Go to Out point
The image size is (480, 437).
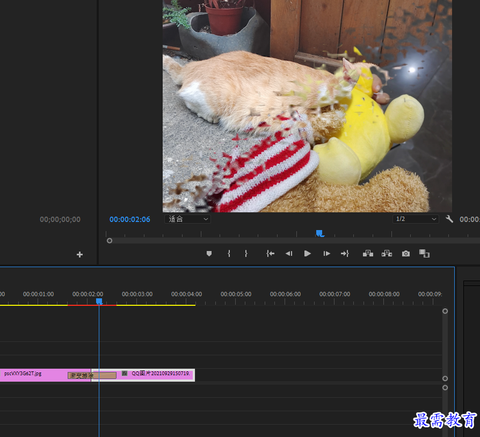coord(345,254)
